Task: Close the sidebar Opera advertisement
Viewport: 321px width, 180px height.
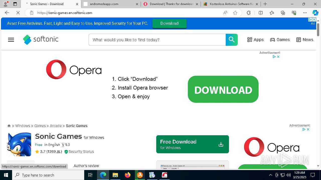Action: (x=308, y=129)
